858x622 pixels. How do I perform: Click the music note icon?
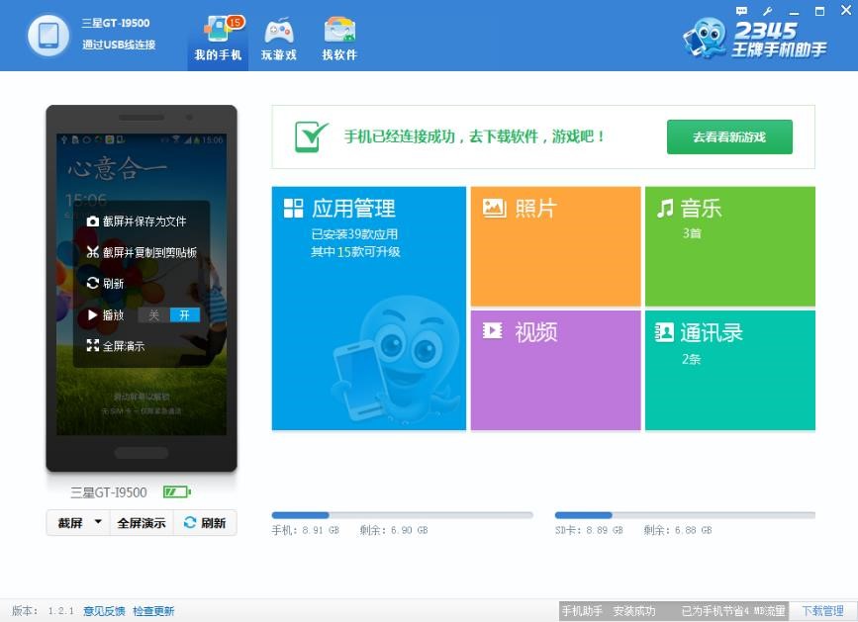665,209
